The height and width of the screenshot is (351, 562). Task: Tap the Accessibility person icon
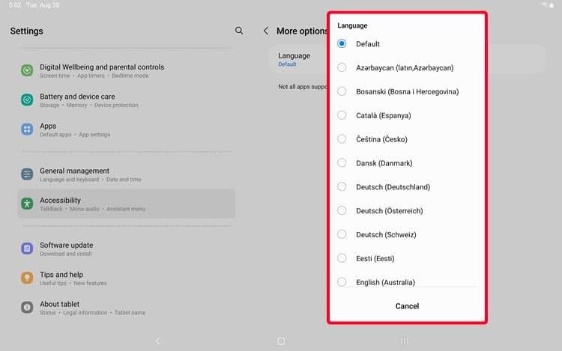(27, 204)
